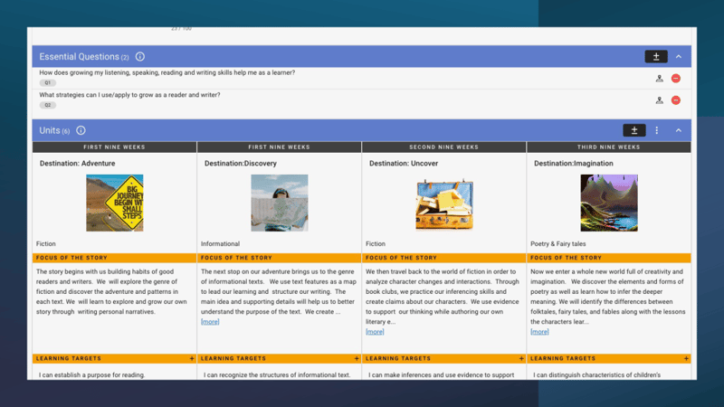Collapse the Essential Questions section
724x407 pixels.
(x=679, y=57)
